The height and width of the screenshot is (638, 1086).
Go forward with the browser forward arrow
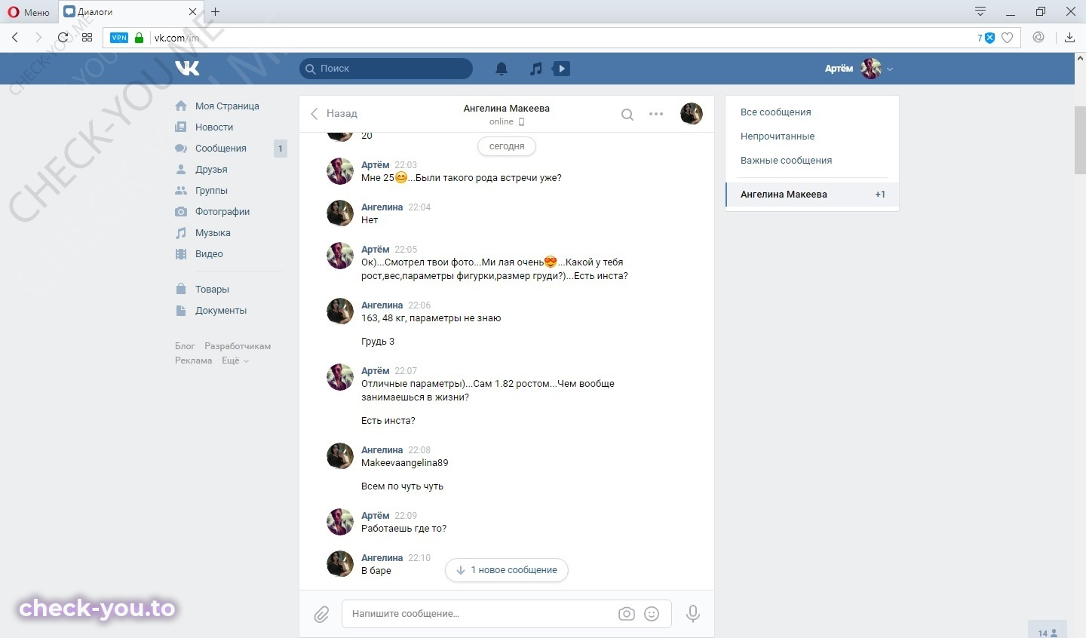(x=38, y=37)
